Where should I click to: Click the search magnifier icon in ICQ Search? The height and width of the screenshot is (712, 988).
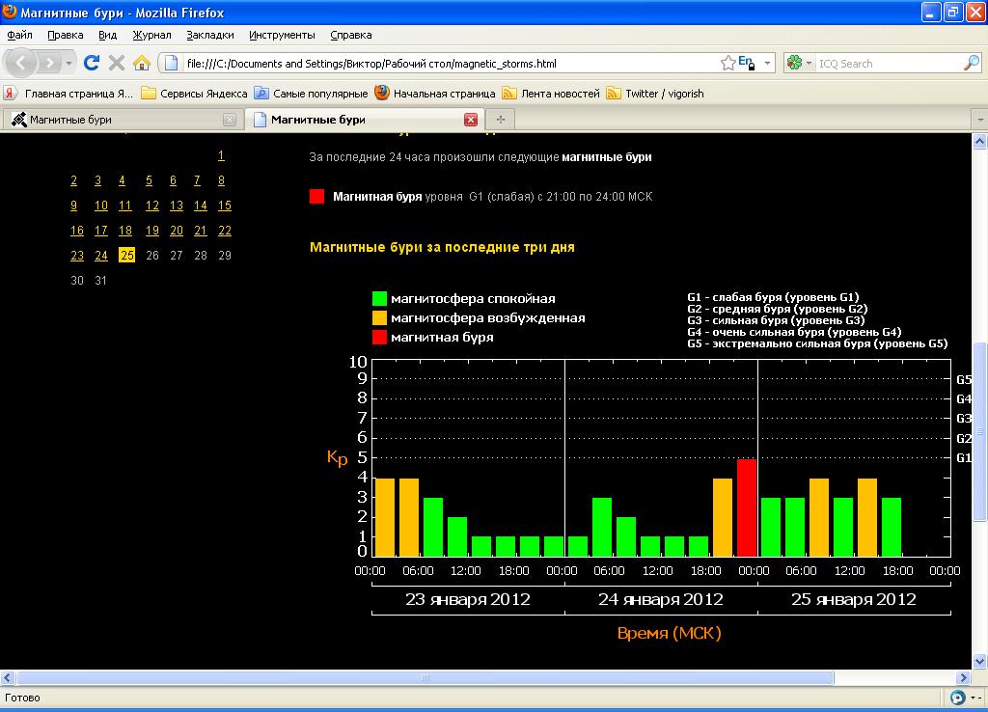point(971,63)
